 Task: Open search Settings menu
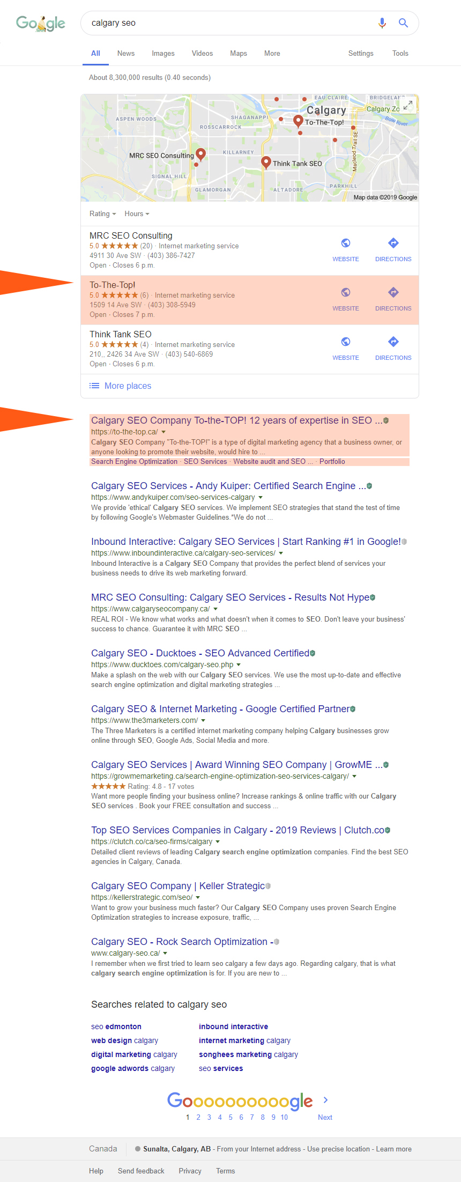(x=361, y=53)
